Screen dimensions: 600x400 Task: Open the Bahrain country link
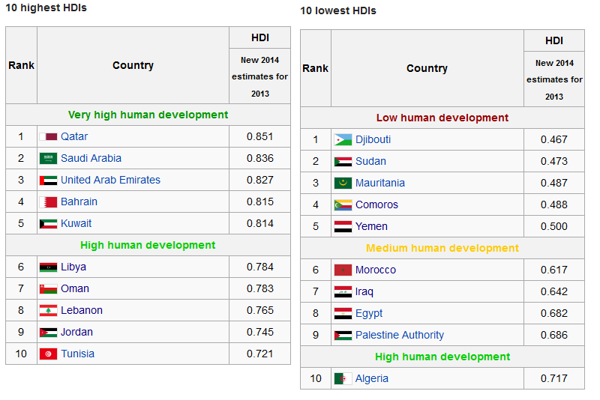point(79,202)
